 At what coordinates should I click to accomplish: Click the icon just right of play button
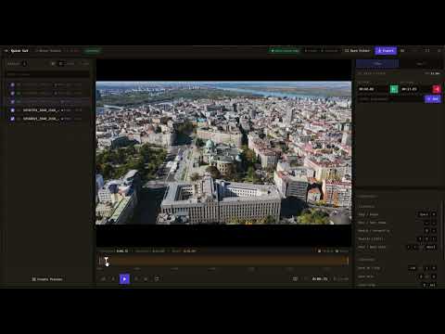point(136,278)
